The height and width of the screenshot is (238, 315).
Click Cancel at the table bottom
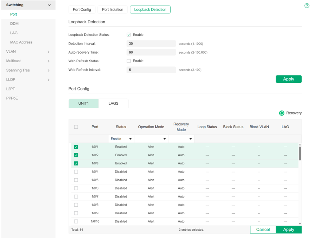pos(263,230)
